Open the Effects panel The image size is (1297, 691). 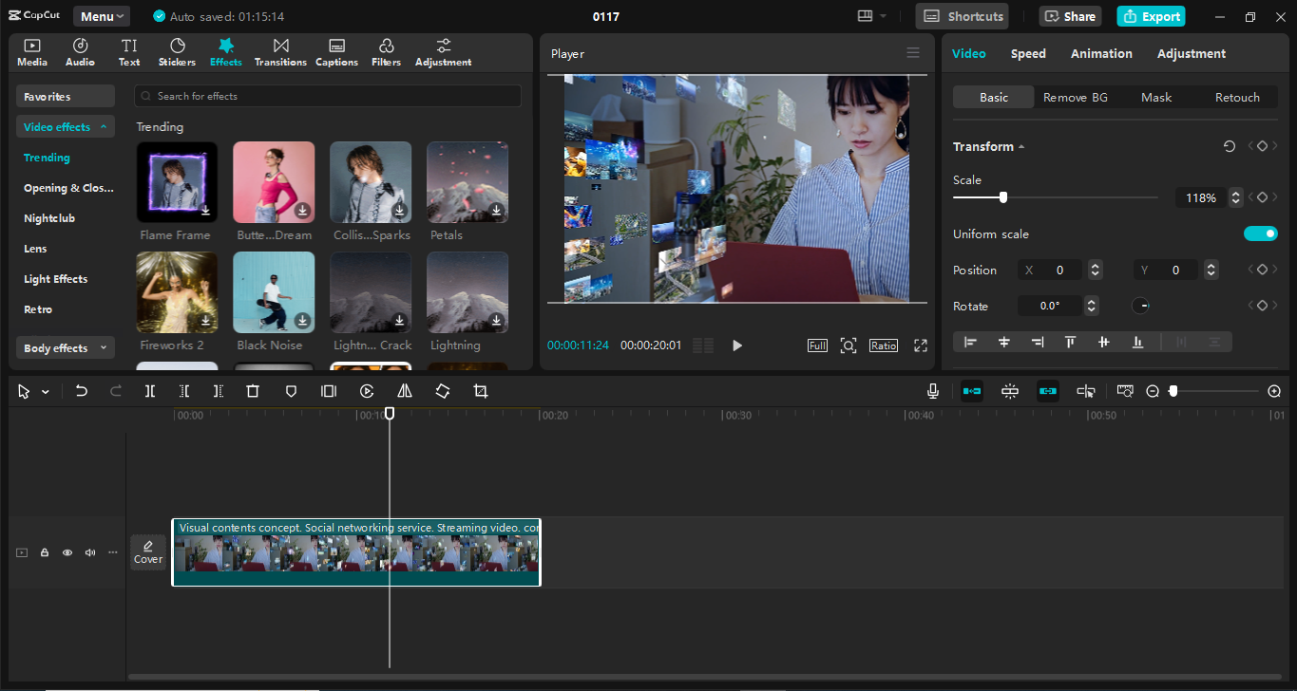click(225, 51)
